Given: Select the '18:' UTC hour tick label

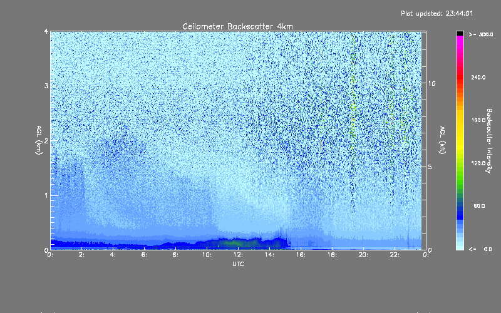Looking at the screenshot, I should [332, 255].
